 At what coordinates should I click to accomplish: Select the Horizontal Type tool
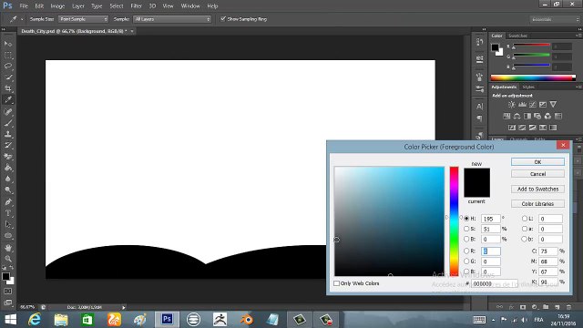[x=8, y=213]
